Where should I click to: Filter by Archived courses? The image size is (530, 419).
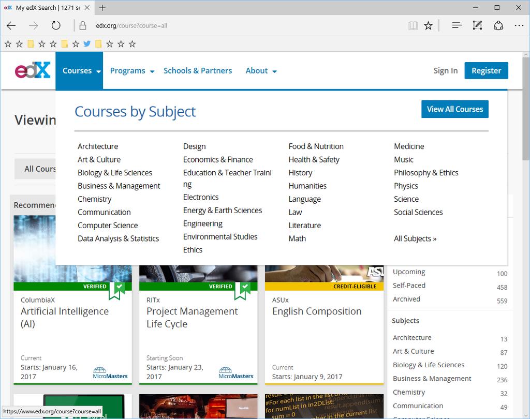407,299
